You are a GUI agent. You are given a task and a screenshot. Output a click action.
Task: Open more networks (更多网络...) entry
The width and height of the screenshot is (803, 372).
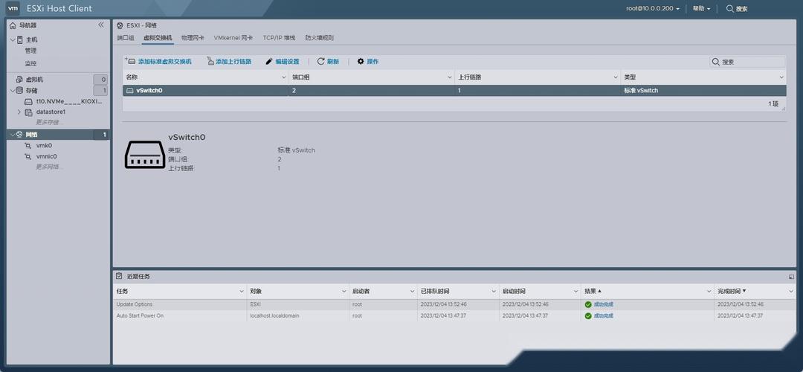click(x=48, y=167)
